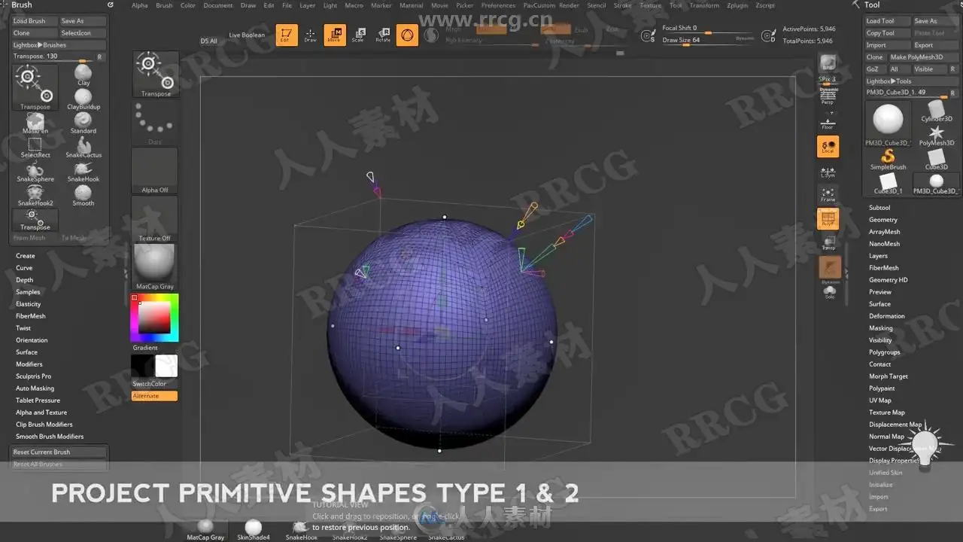Select the Cube3D_1 tool
963x542 pixels.
889,183
